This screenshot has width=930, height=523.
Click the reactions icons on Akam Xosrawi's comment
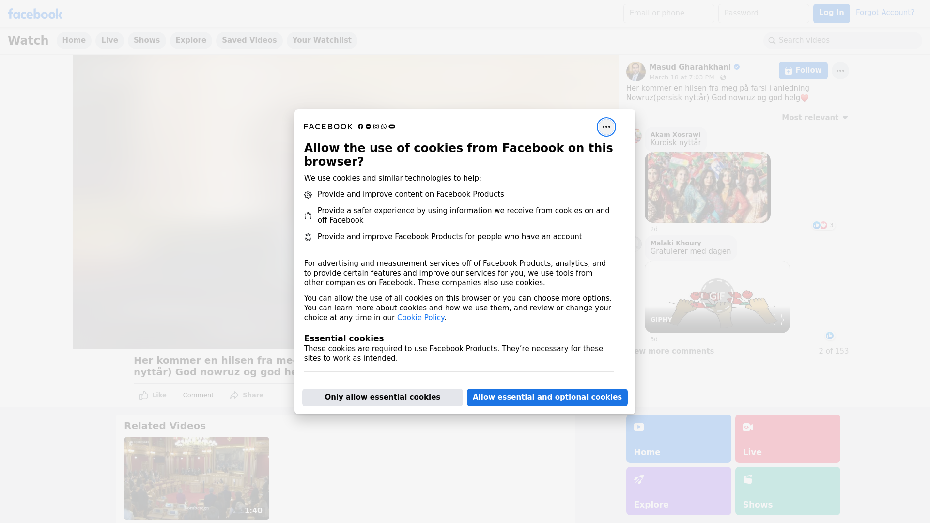[x=820, y=225]
